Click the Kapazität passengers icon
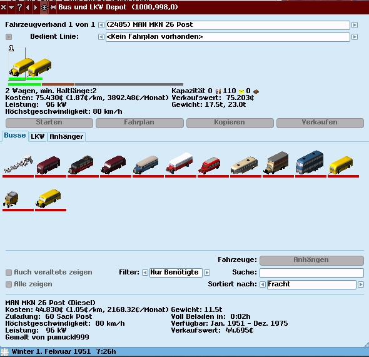369x357 pixels. pyautogui.click(x=218, y=91)
